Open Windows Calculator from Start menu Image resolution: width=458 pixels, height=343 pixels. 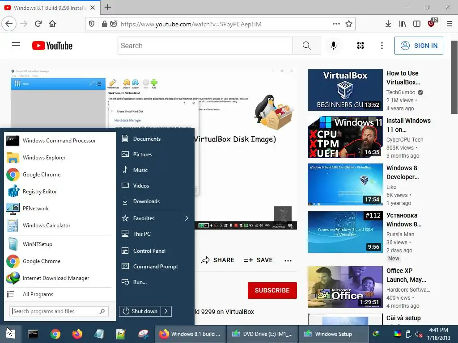coord(59,225)
